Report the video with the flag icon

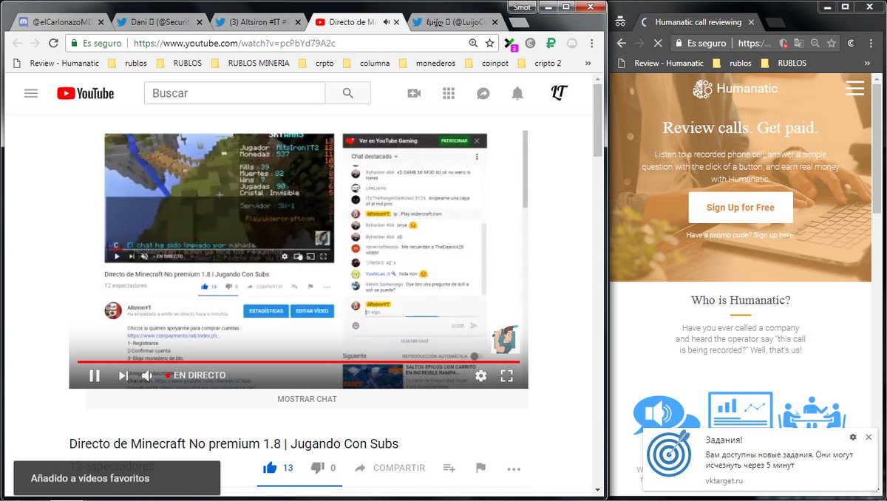pyautogui.click(x=481, y=468)
